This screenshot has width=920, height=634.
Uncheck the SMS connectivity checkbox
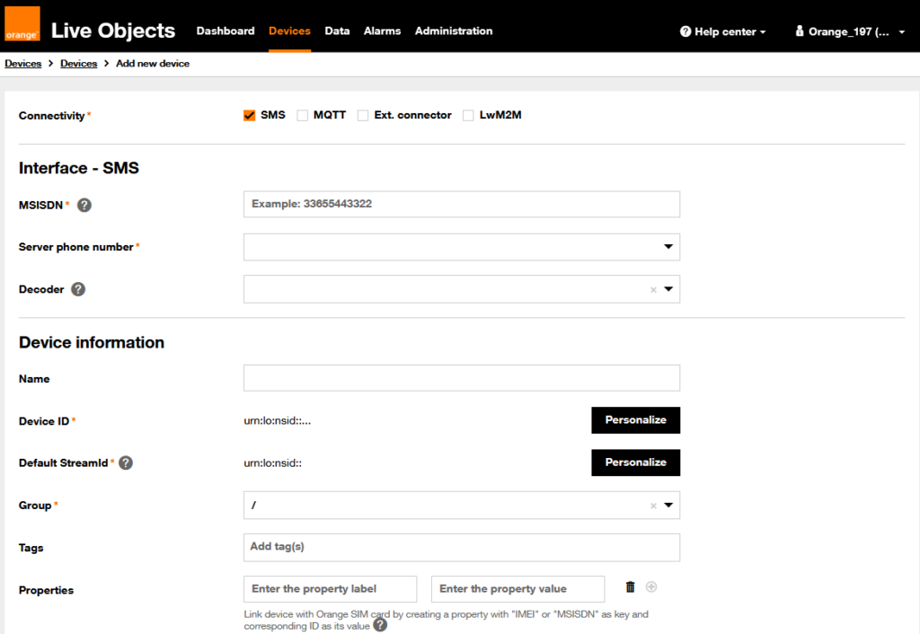(250, 116)
